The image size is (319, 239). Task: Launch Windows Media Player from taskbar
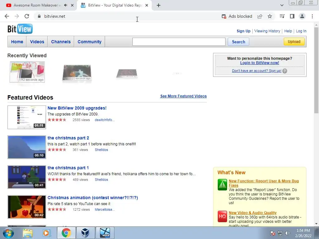(x=46, y=233)
